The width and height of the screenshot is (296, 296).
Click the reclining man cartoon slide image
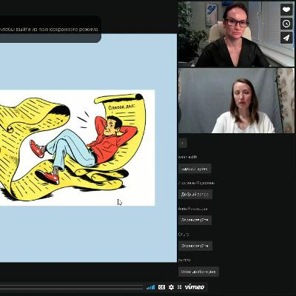tap(77, 147)
